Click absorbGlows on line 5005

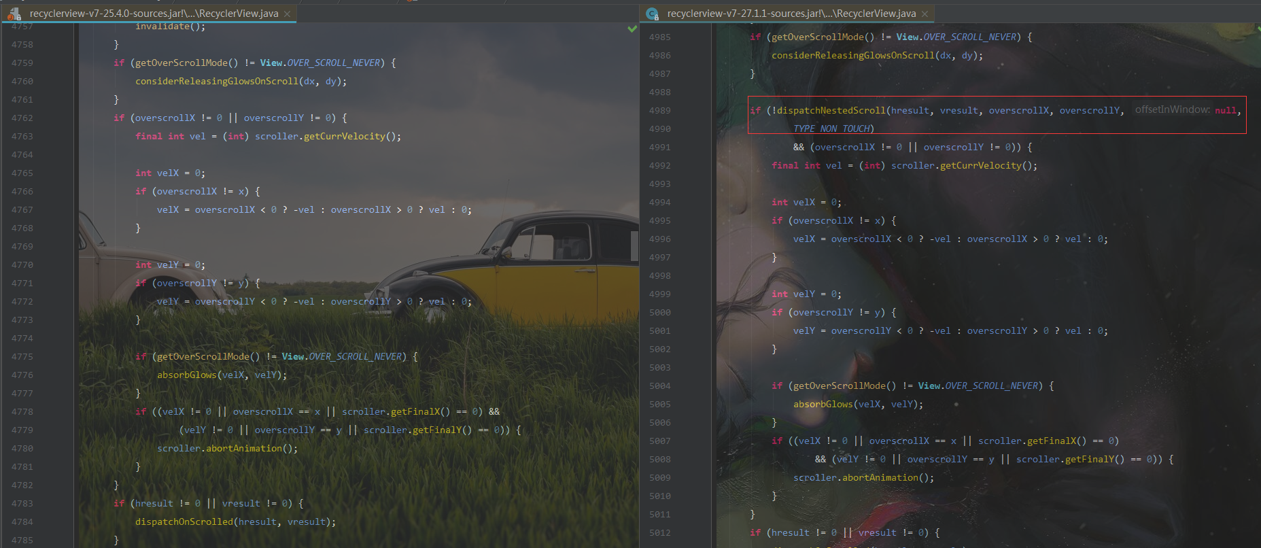point(823,404)
